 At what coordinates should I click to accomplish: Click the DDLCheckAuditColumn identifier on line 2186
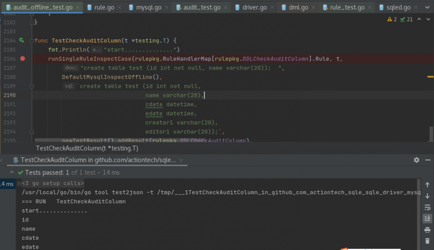click(276, 59)
